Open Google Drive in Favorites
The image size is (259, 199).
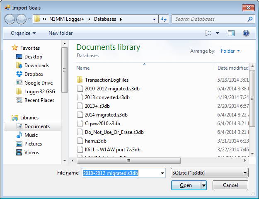point(39,83)
